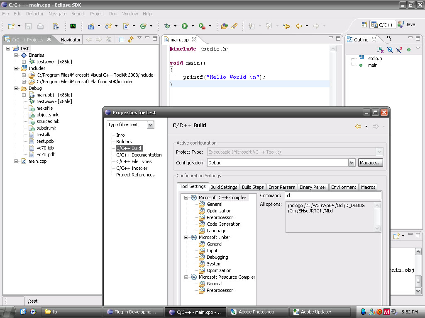Open the type filter text dropdown arrow
Image resolution: width=425 pixels, height=318 pixels.
pyautogui.click(x=150, y=125)
